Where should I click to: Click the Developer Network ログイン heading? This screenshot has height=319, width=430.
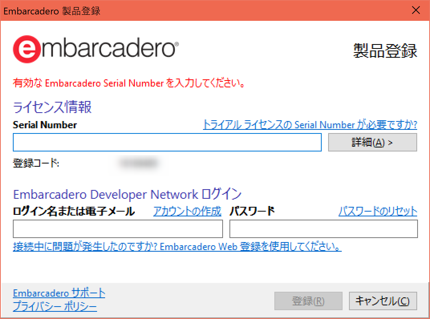(127, 194)
